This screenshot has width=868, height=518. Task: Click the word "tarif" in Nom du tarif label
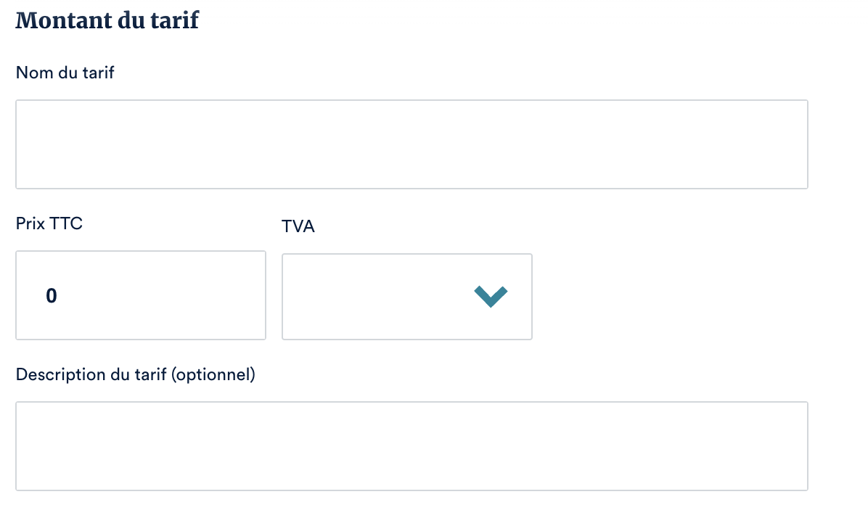(100, 73)
